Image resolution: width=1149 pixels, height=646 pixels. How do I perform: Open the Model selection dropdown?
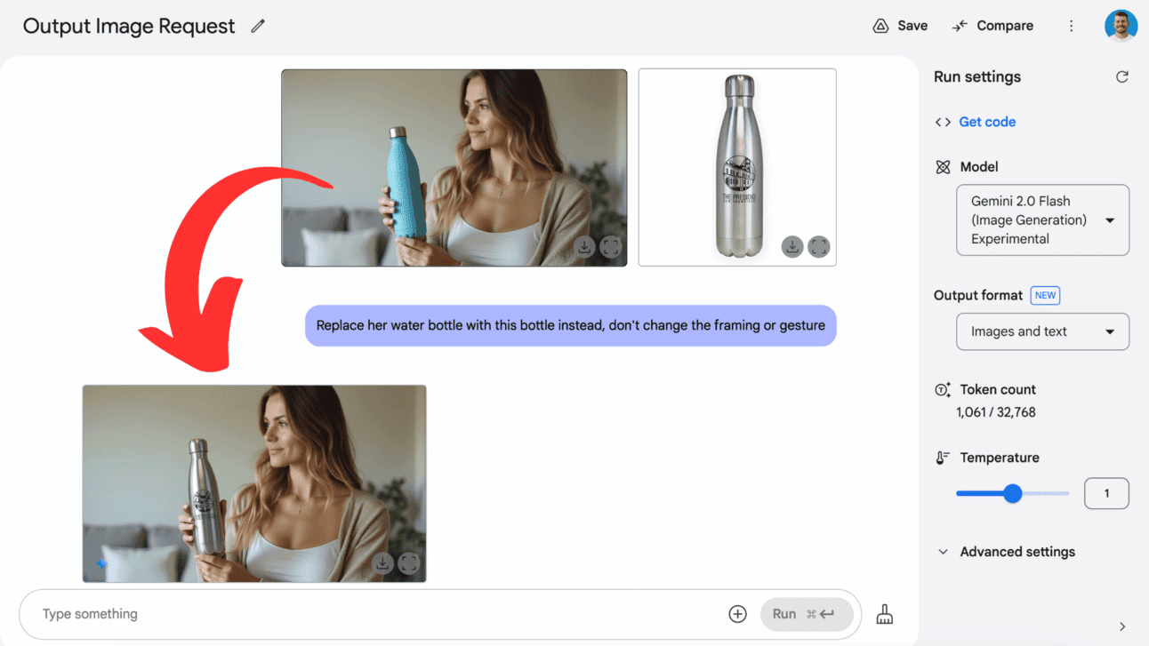1042,219
